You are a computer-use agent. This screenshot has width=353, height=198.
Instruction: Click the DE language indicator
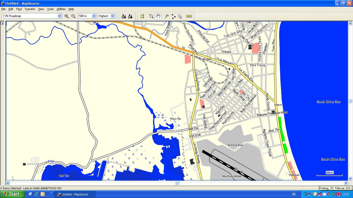point(294,194)
